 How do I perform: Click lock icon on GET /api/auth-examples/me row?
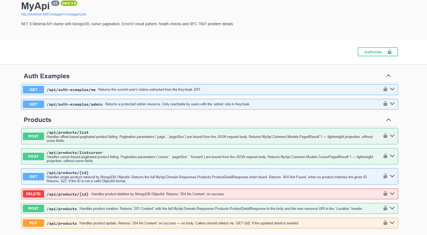point(385,89)
